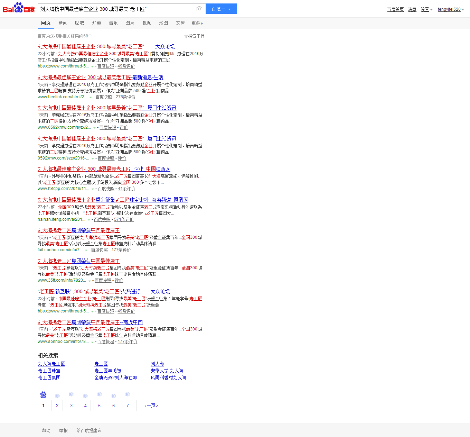Open 177条评价 link for fuit.sonhoo.com

[121, 250]
